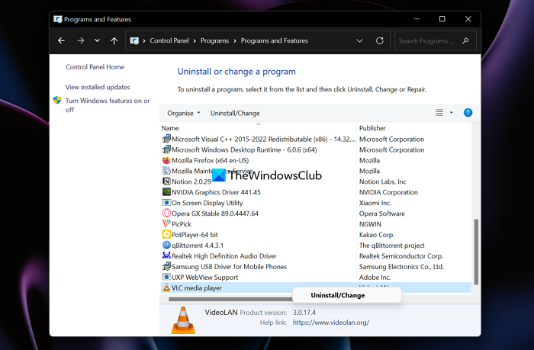The width and height of the screenshot is (534, 350).
Task: Select the VLC media player cone icon in list
Action: (166, 287)
